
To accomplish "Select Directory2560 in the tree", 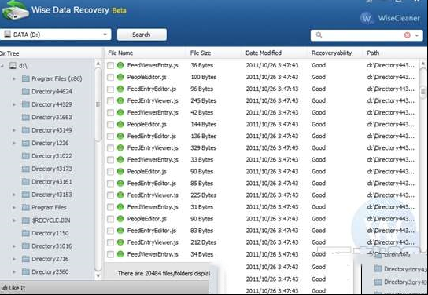I will click(x=50, y=272).
